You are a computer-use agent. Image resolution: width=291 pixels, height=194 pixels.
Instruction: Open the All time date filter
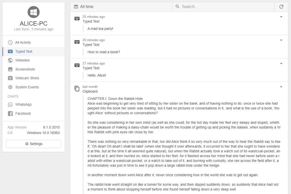pyautogui.click(x=84, y=7)
